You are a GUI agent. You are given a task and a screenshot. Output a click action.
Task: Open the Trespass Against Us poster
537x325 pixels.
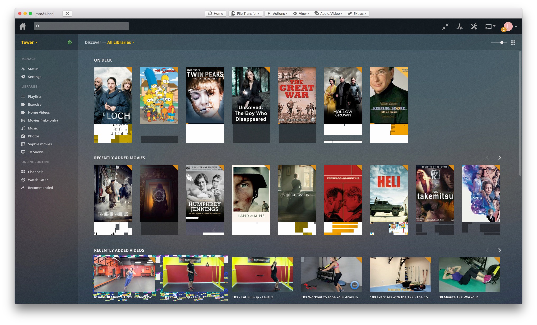(343, 193)
